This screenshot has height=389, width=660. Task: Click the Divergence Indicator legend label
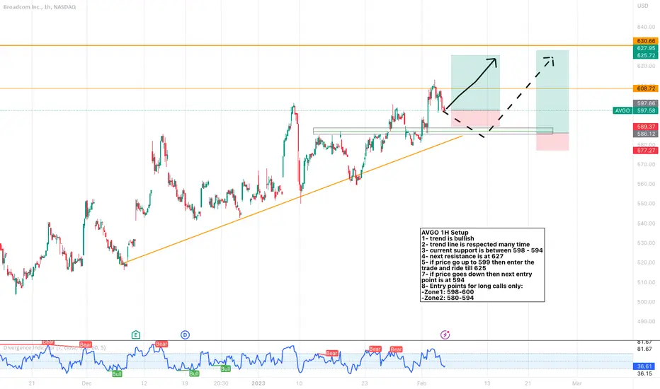[55, 348]
